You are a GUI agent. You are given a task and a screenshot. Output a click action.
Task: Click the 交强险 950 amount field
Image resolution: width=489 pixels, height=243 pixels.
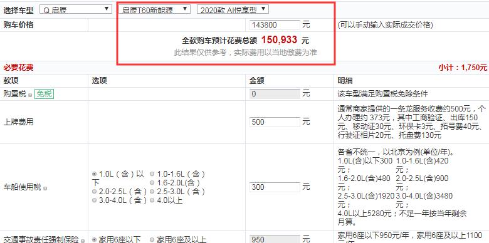[x=275, y=239]
